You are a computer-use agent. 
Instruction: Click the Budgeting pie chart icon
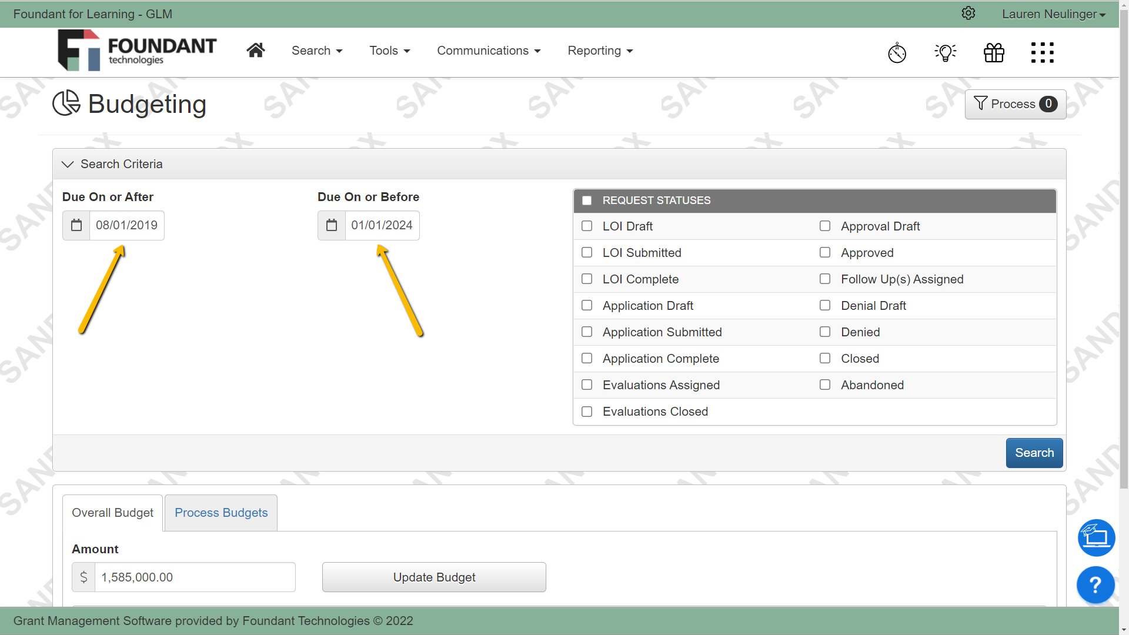(66, 103)
